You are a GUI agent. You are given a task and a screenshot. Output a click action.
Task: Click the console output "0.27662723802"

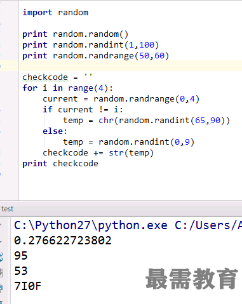tap(63, 241)
